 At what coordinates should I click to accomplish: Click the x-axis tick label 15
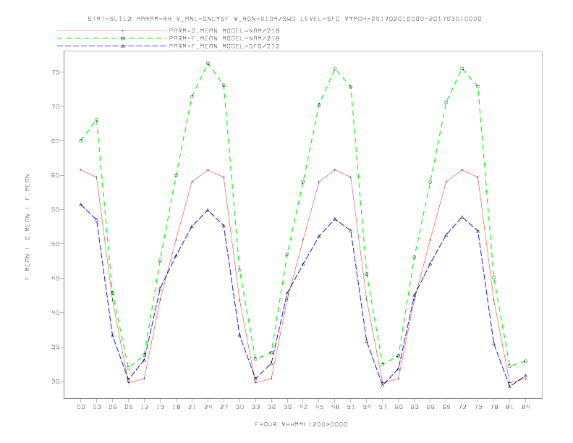coord(160,407)
